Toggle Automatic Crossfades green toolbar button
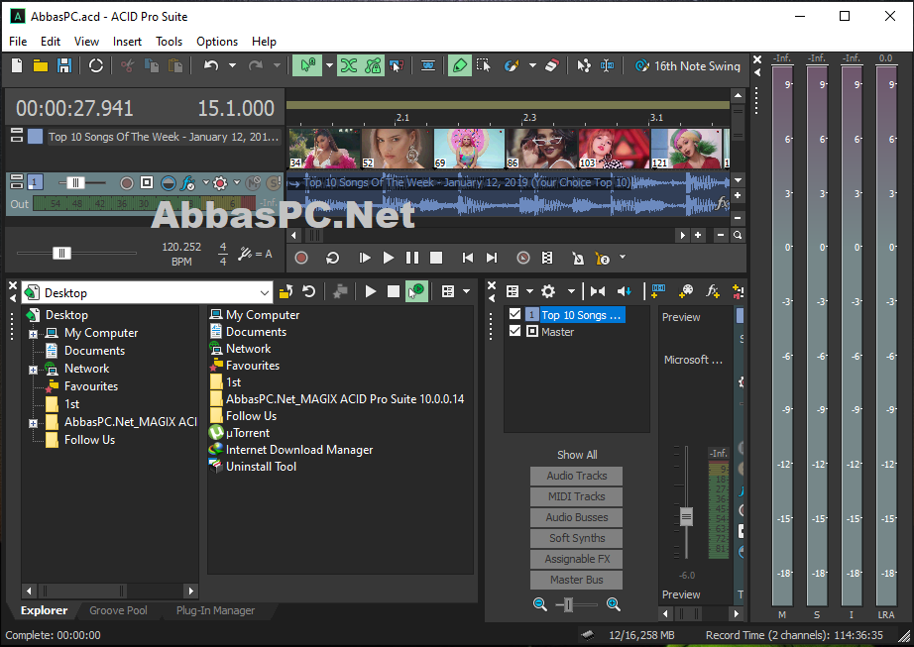This screenshot has width=914, height=647. pyautogui.click(x=349, y=65)
